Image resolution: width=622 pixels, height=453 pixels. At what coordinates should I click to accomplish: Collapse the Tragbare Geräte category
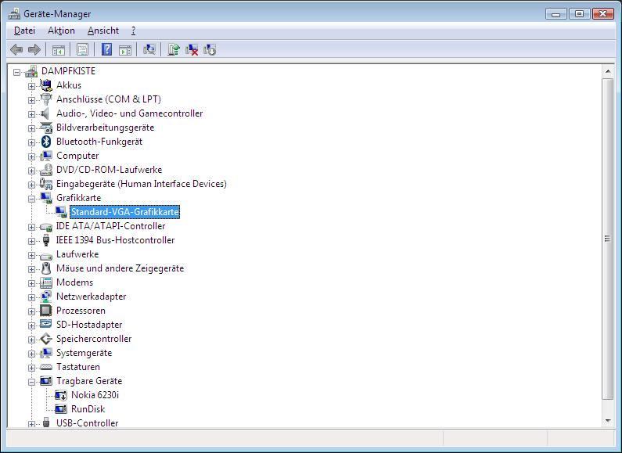(31, 382)
